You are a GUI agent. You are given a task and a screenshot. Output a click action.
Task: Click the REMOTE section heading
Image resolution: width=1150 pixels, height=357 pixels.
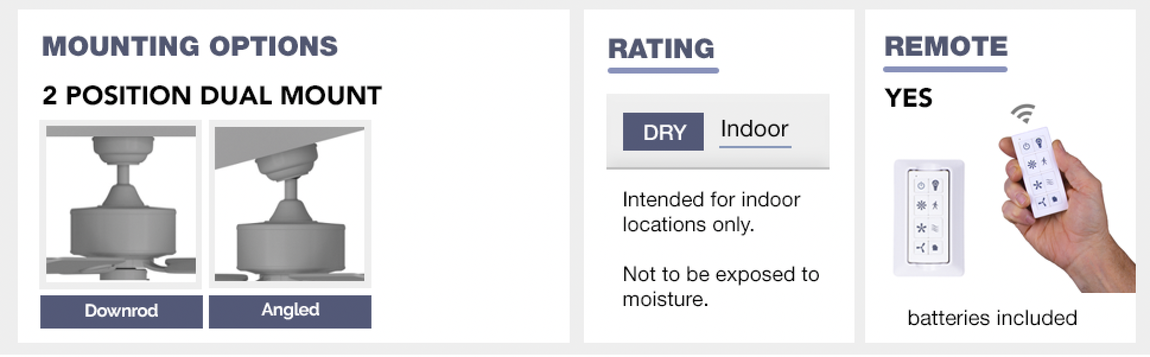[946, 47]
